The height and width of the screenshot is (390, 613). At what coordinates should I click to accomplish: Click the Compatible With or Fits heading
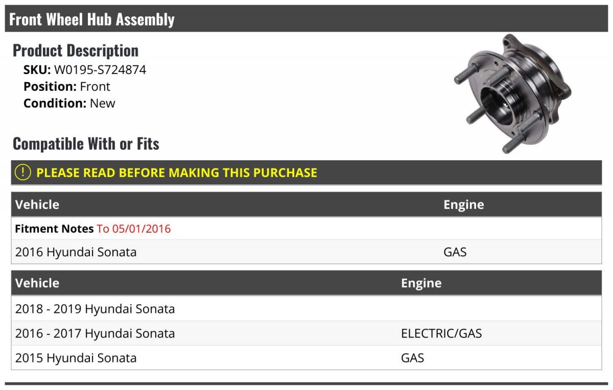coord(86,143)
